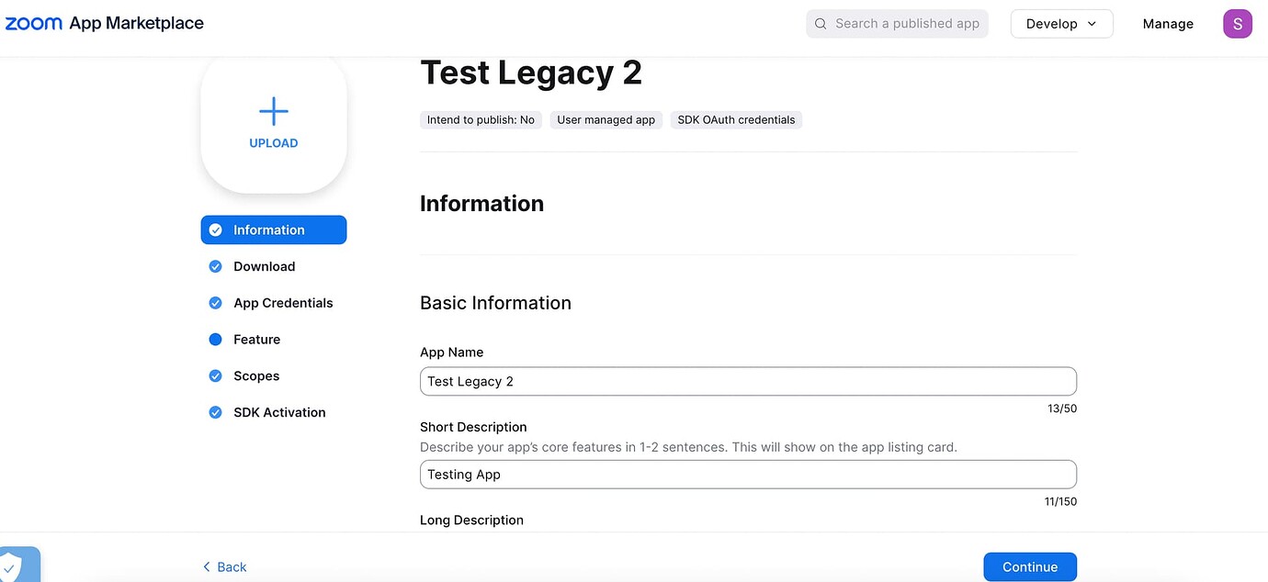Click the search published app field
Viewport: 1268px width, 582px height.
coord(906,24)
